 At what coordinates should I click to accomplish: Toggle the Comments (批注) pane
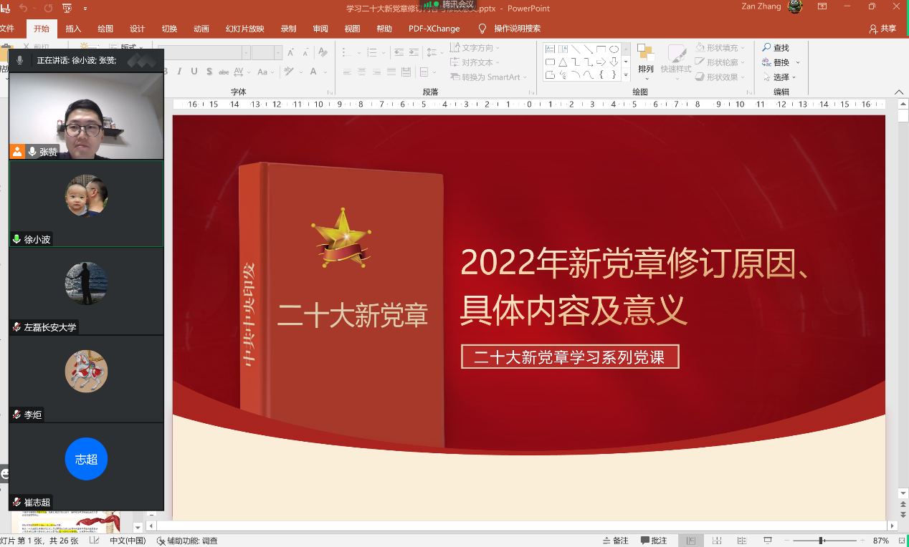(654, 541)
